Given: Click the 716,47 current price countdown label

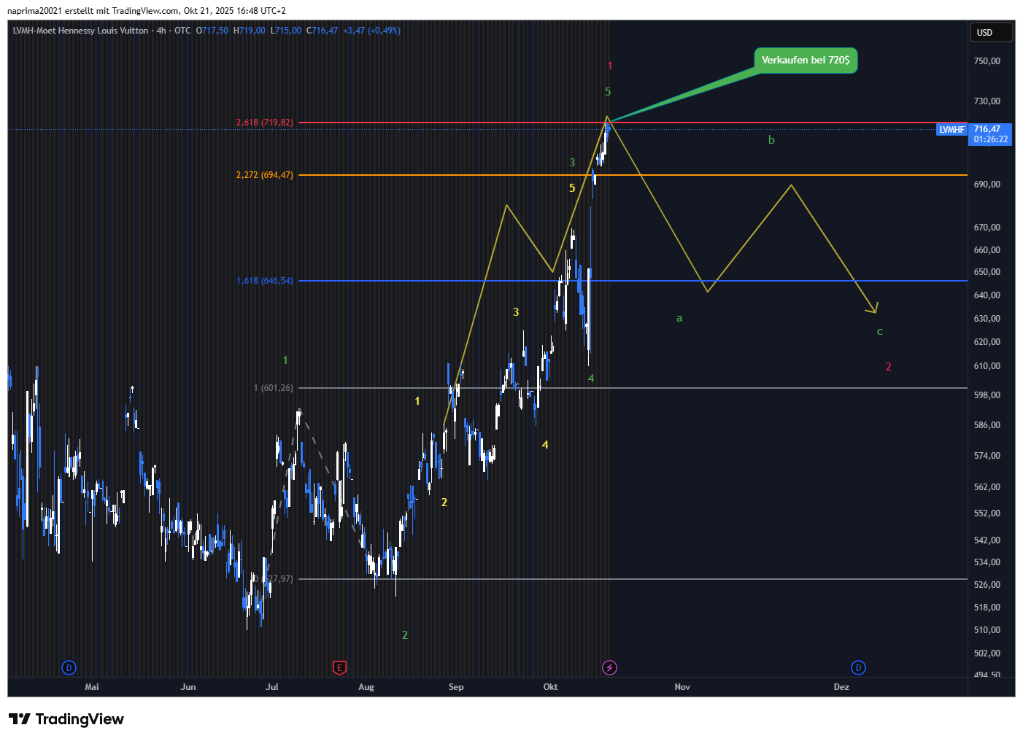Looking at the screenshot, I should [x=990, y=134].
